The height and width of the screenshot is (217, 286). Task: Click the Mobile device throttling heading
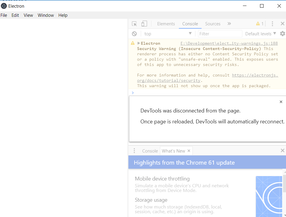[162, 179]
